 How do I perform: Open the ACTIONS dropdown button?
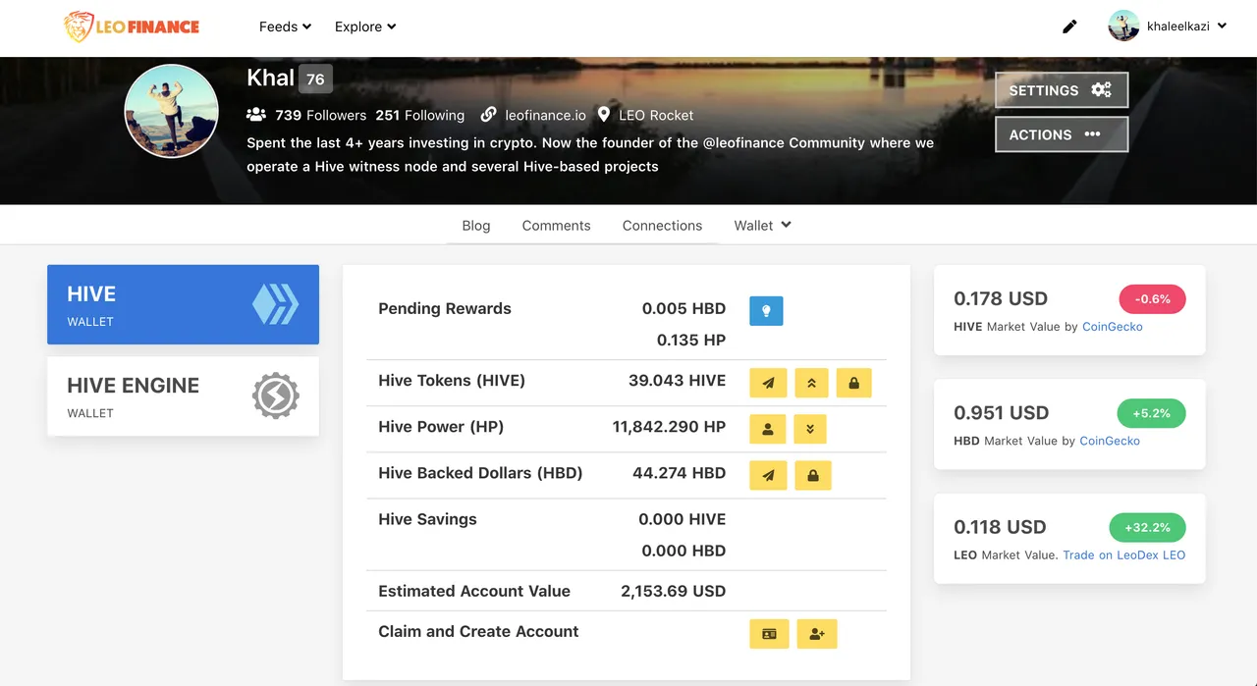pyautogui.click(x=1062, y=134)
